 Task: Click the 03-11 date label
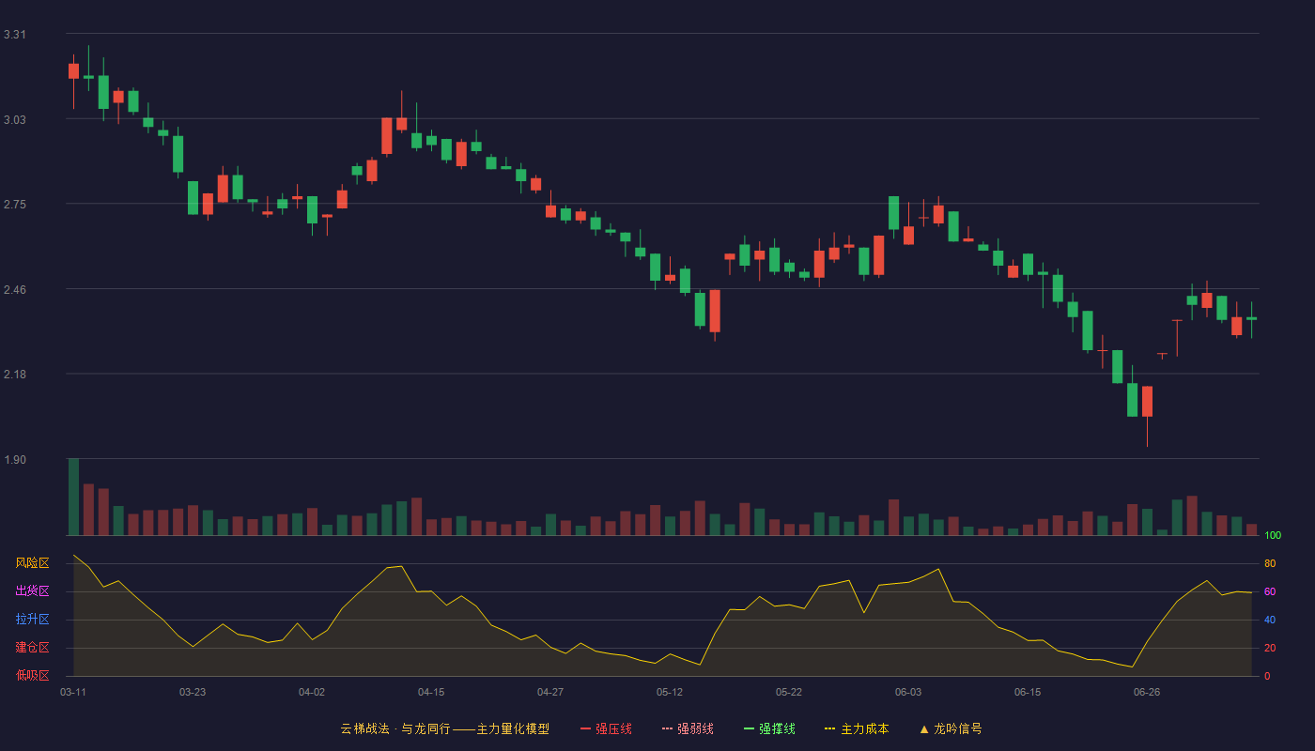73,692
